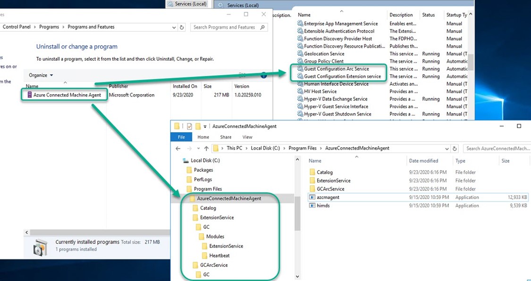Sort files by the Date modified column
The height and width of the screenshot is (281, 531).
pyautogui.click(x=423, y=161)
